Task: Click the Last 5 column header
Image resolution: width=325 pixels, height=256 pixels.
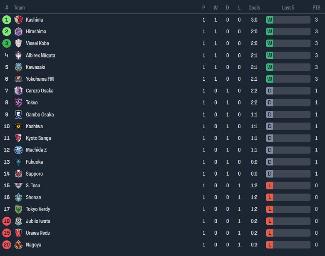Action: (288, 7)
